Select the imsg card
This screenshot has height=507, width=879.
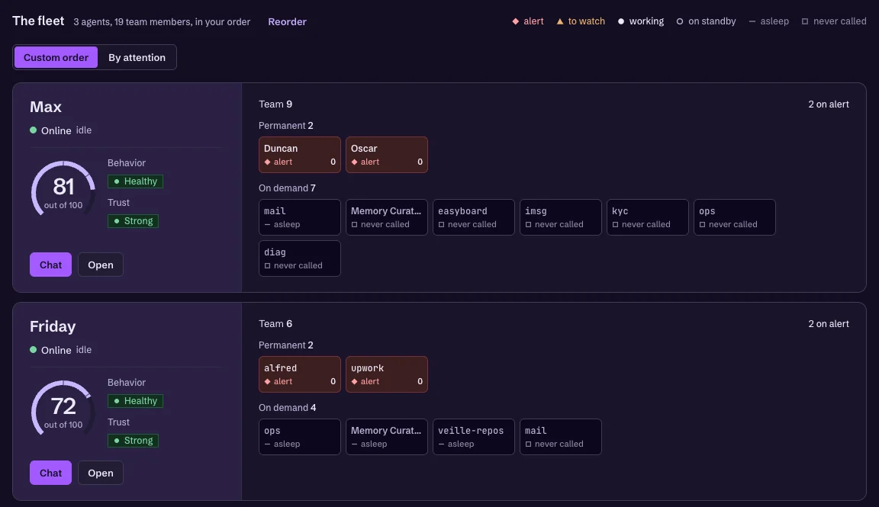[x=561, y=217]
